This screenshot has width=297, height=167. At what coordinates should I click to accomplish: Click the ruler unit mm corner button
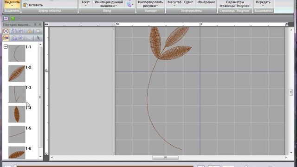(x=46, y=24)
